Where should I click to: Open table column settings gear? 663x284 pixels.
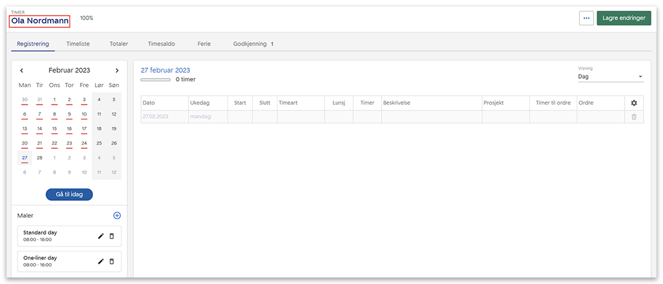click(634, 103)
